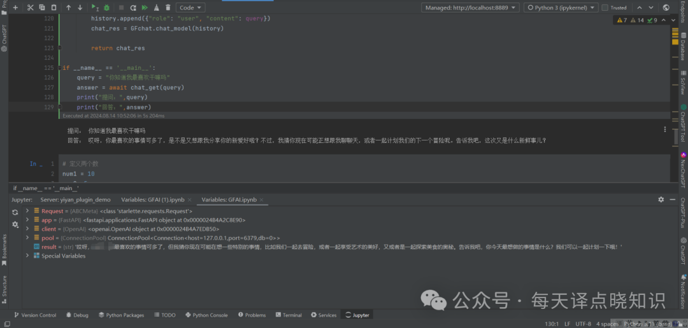The height and width of the screenshot is (328, 688).
Task: Switch to Server: yiyan_plugin_demo tab
Action: click(x=75, y=200)
